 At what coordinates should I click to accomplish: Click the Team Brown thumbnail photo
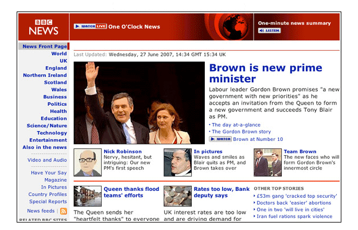click(x=267, y=162)
